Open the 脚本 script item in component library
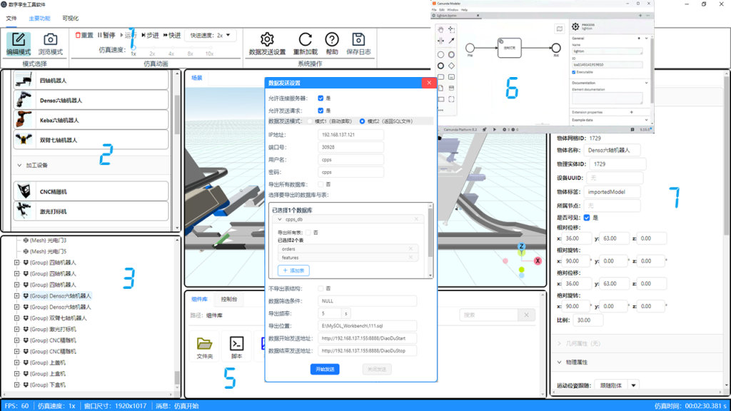Screen dimensions: 731x411 pos(237,344)
